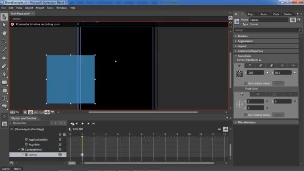Pick the Eyedropper tool
Screen dimensions: 304x171
pyautogui.click(x=4, y=49)
